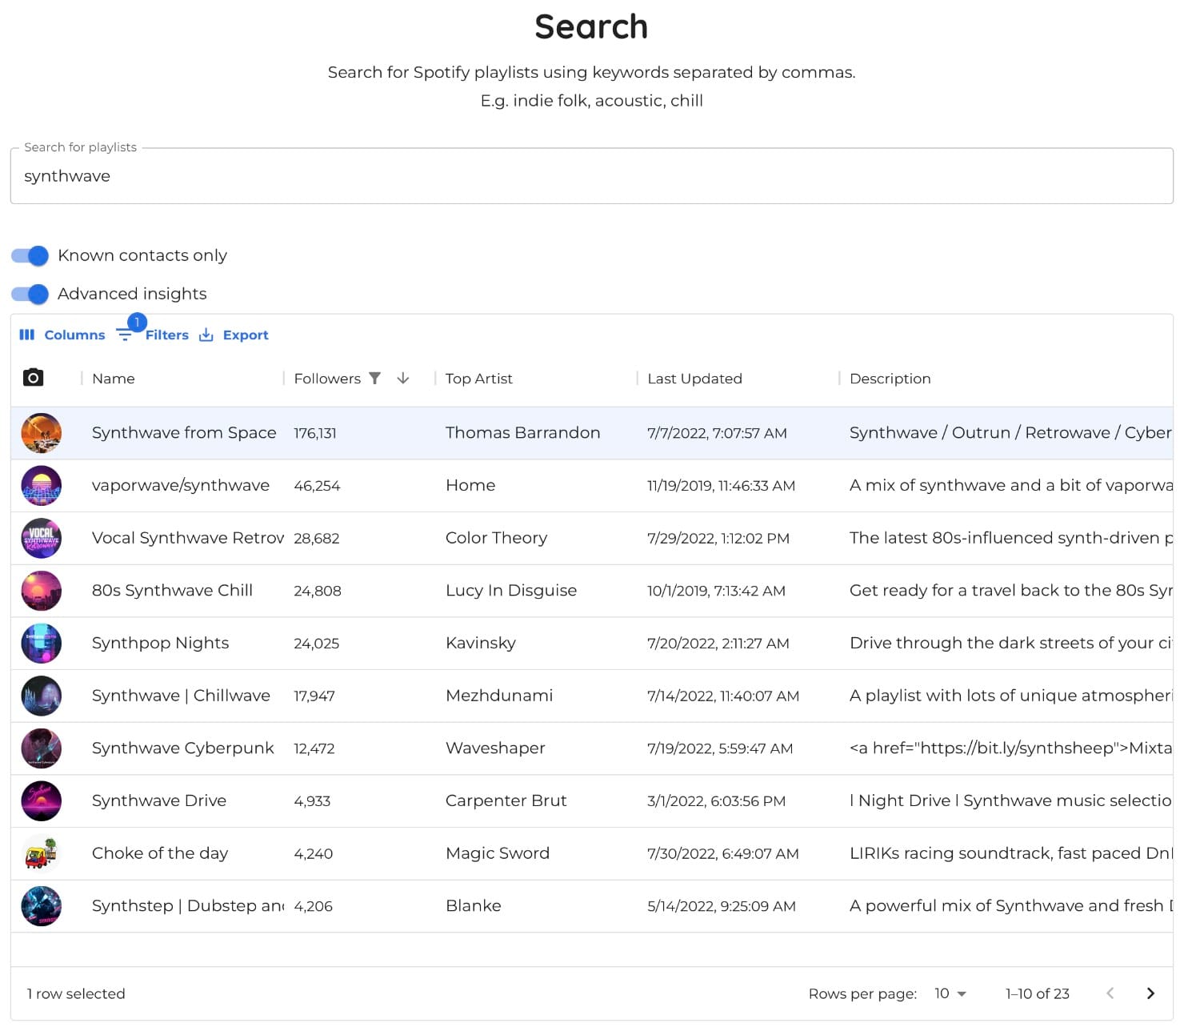Click the Search for playlists field
This screenshot has width=1184, height=1031.
coord(591,176)
